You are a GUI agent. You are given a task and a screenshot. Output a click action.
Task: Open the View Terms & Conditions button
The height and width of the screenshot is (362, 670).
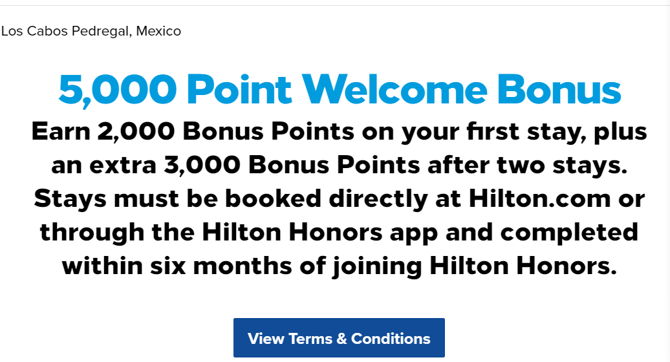[339, 337]
